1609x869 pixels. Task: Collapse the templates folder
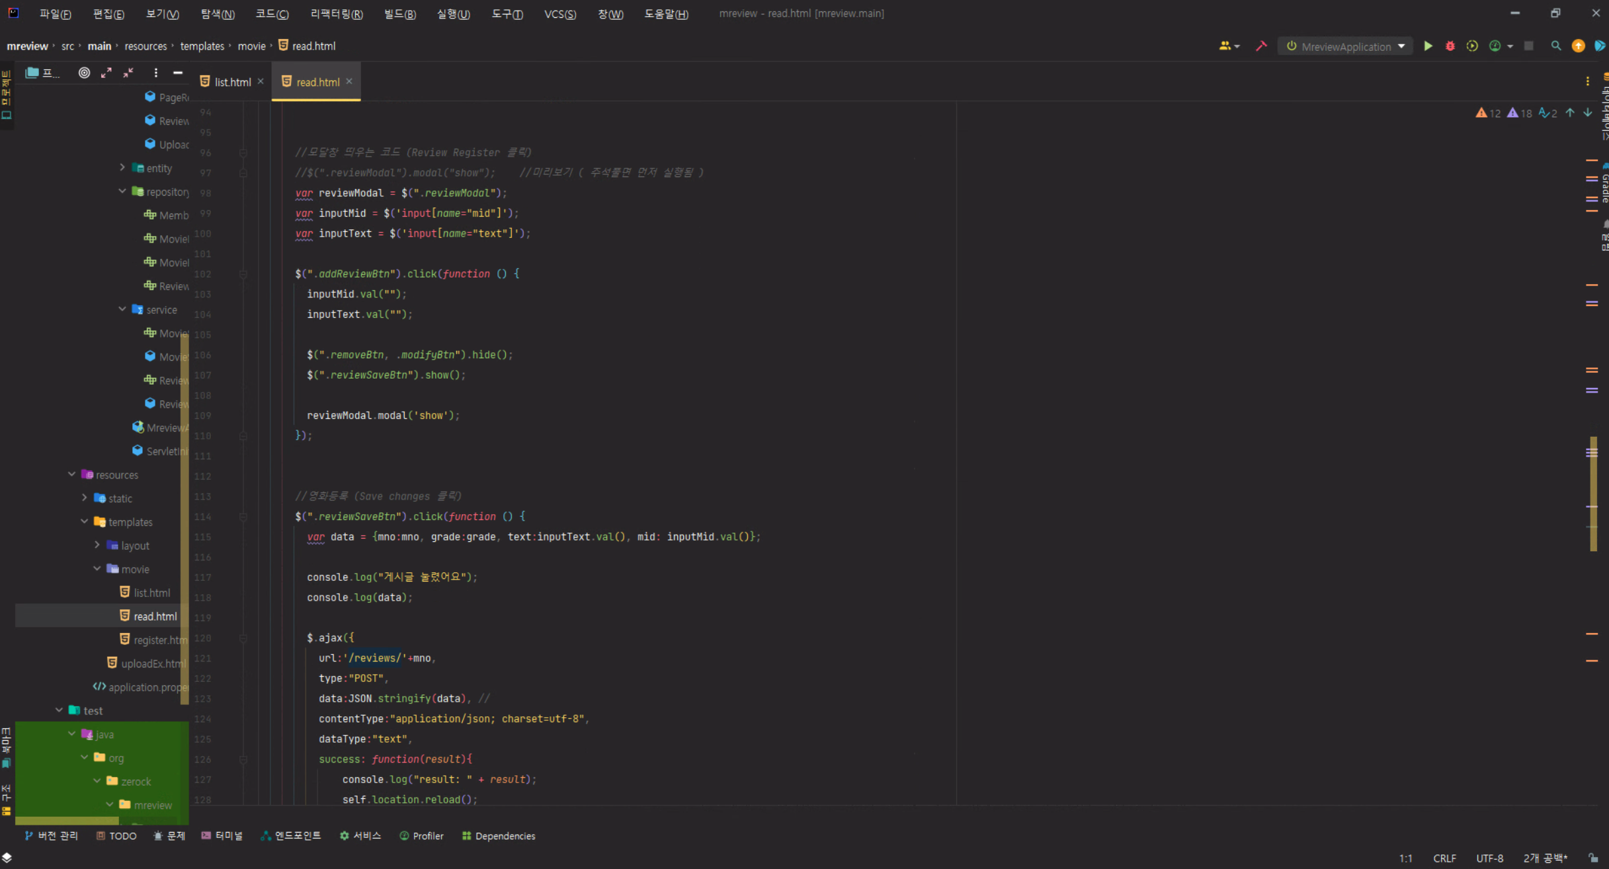[85, 521]
